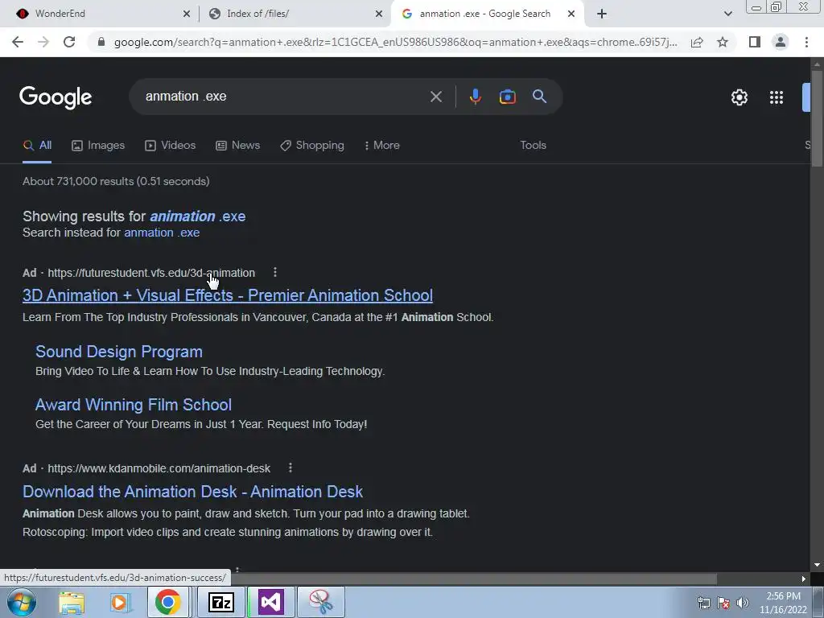Open the 3D Animation + Visual Effects ad
824x618 pixels.
click(x=228, y=295)
